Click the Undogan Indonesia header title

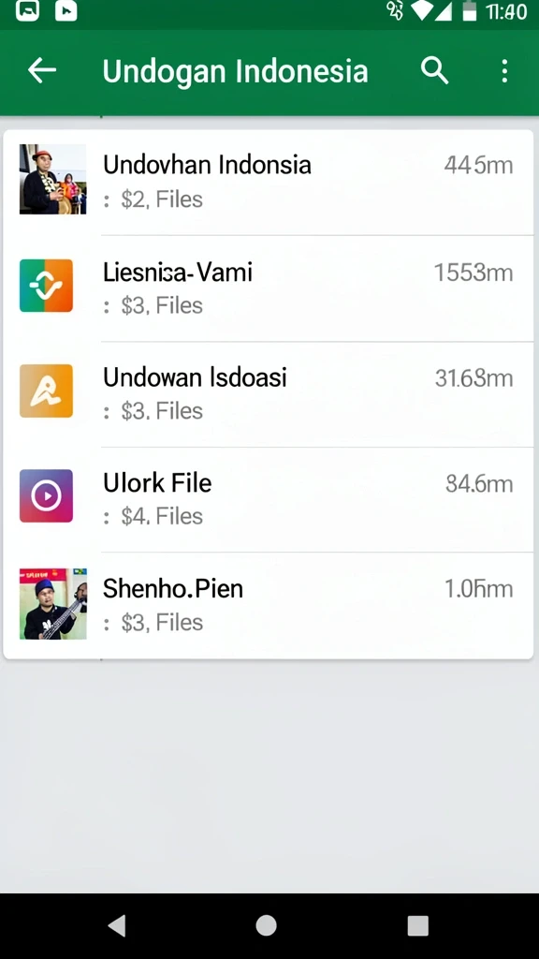point(235,71)
